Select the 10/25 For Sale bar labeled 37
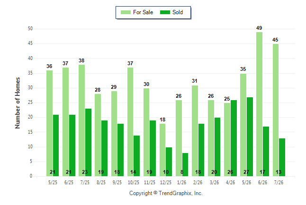The width and height of the screenshot is (306, 205). click(x=130, y=122)
